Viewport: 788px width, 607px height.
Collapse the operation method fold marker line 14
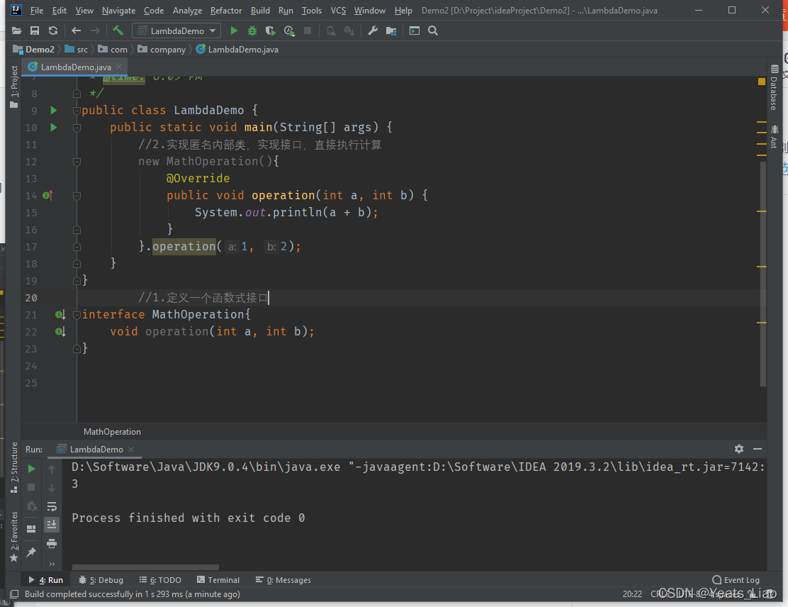[77, 196]
